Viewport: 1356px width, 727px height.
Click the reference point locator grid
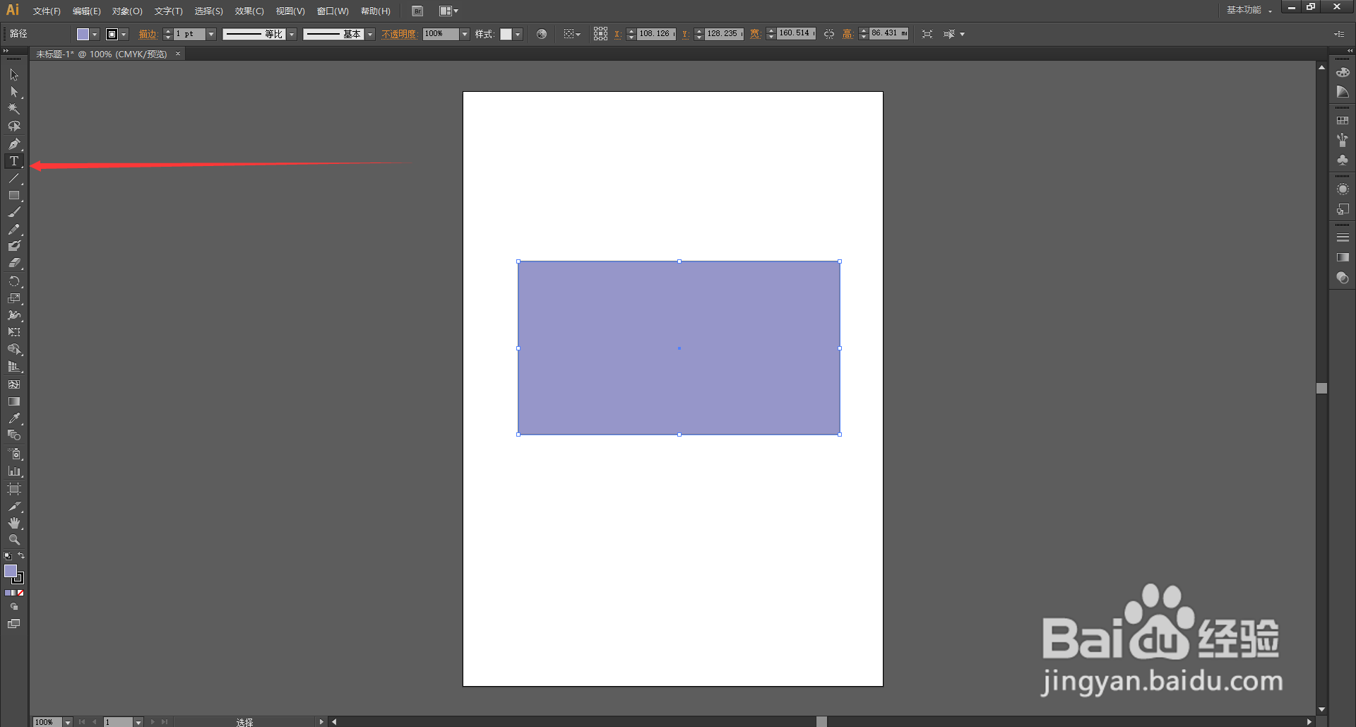point(600,34)
